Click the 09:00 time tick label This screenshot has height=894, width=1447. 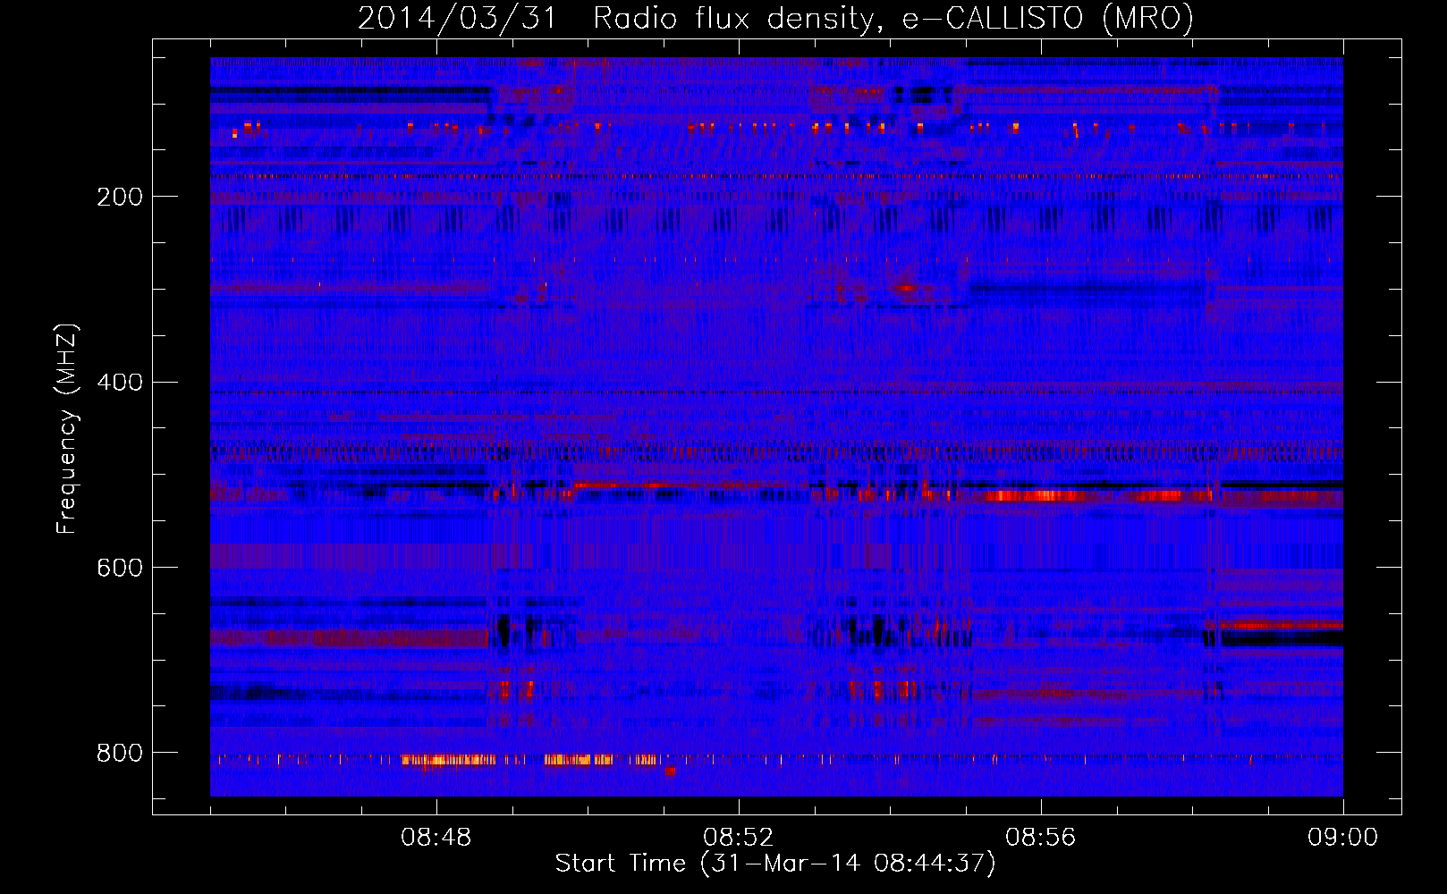coord(1343,838)
